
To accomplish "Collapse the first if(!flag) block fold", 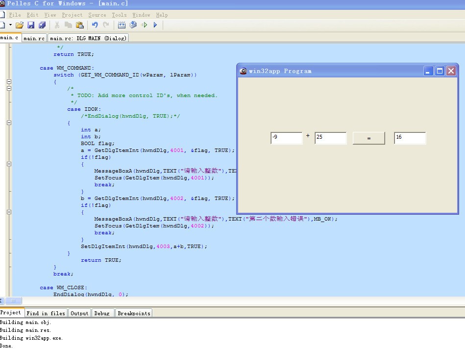I will [x=9, y=164].
